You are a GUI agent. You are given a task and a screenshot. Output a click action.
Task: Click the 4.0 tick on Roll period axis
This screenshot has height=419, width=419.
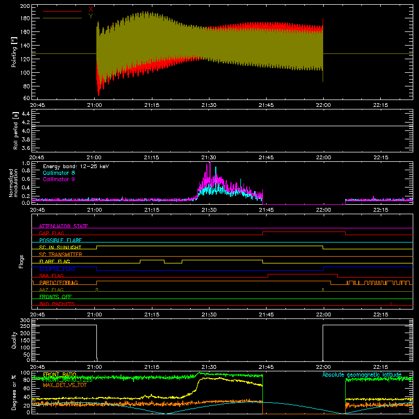tap(26, 130)
